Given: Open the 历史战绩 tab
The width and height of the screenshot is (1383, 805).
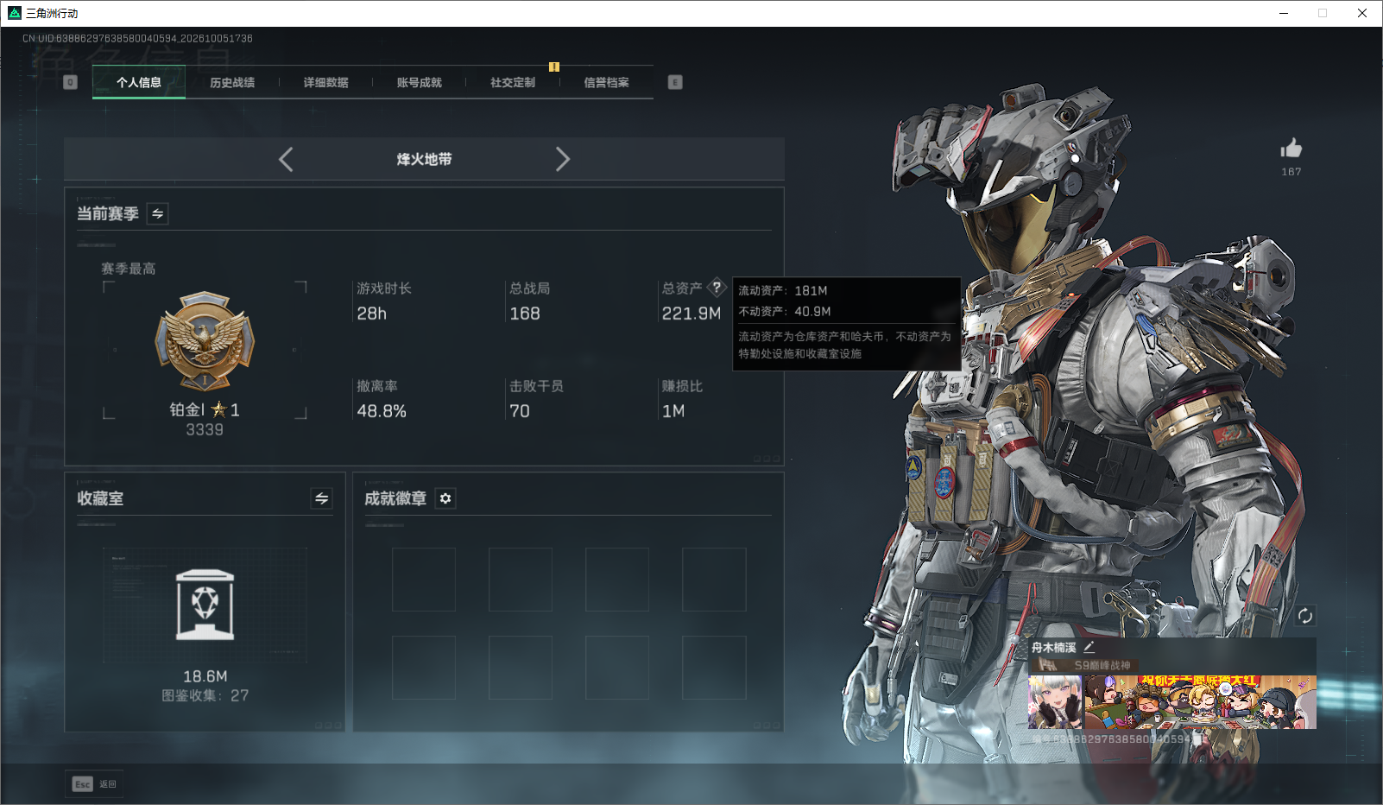Looking at the screenshot, I should (232, 83).
